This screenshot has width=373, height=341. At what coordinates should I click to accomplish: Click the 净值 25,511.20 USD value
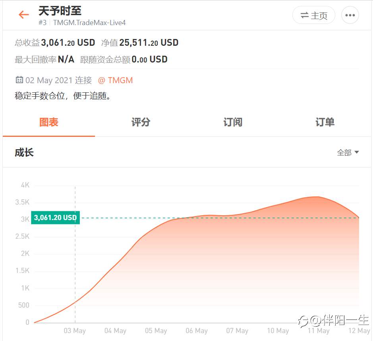(149, 43)
